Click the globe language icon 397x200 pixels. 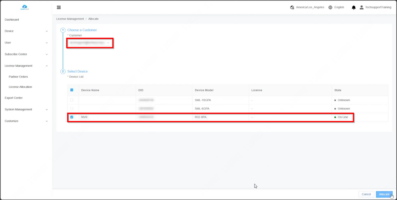coord(330,8)
